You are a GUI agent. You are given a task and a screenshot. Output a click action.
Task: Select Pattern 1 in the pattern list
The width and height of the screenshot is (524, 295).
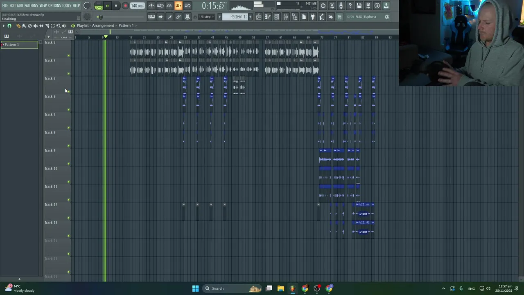[x=19, y=45]
